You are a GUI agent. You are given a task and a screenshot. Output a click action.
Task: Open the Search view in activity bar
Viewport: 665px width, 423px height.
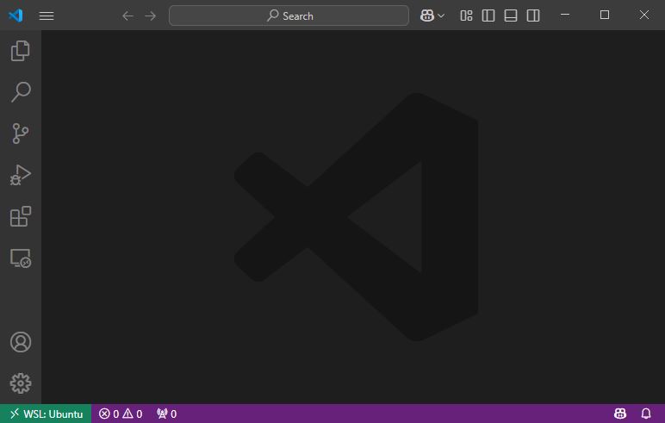click(x=21, y=92)
